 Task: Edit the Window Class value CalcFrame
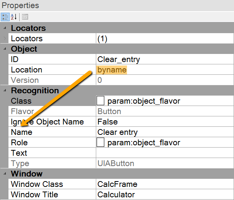coord(117,184)
